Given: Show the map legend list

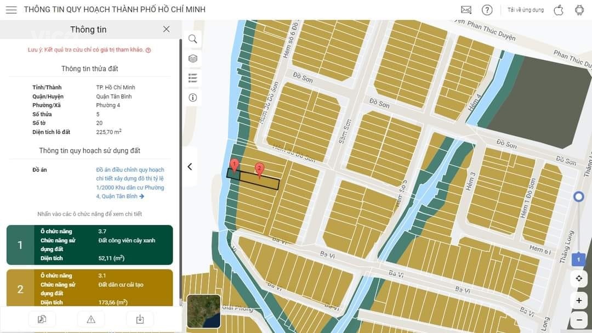Looking at the screenshot, I should pyautogui.click(x=193, y=78).
